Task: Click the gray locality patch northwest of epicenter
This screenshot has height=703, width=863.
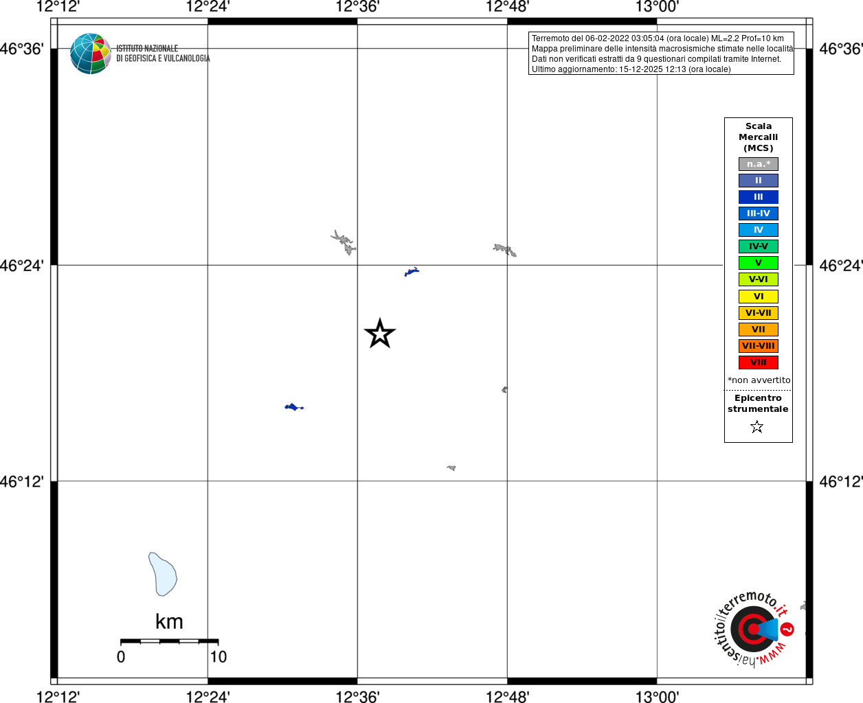Action: [x=344, y=242]
